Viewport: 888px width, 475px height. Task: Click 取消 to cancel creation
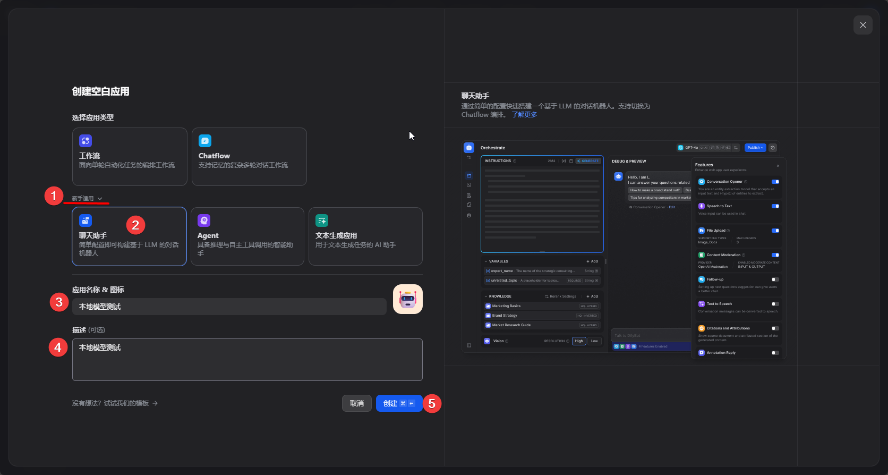(357, 403)
